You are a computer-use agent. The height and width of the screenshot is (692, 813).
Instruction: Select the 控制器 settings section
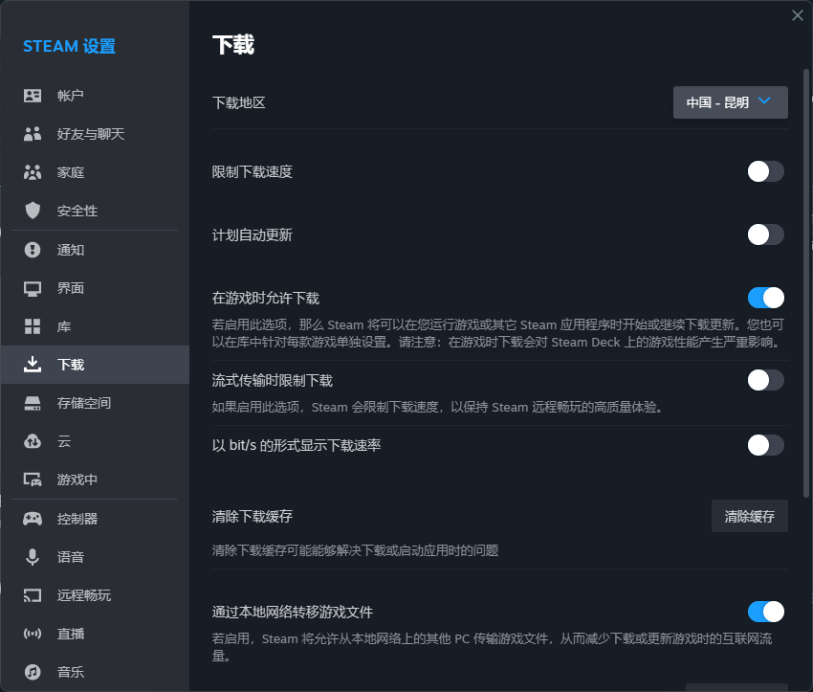pyautogui.click(x=95, y=519)
